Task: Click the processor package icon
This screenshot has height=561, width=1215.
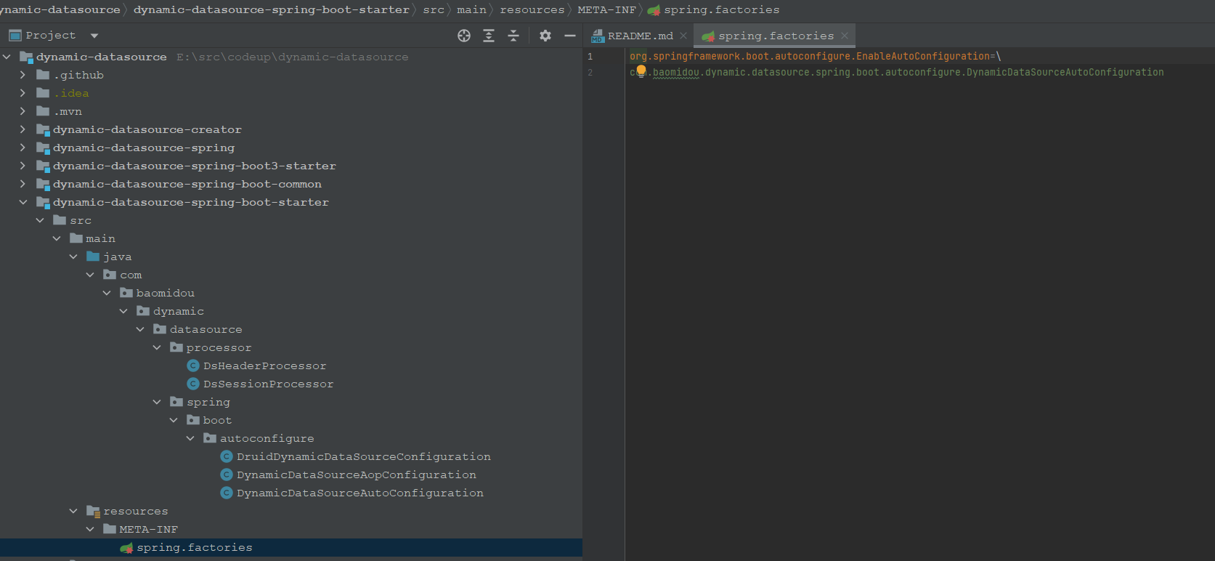Action: click(x=176, y=347)
